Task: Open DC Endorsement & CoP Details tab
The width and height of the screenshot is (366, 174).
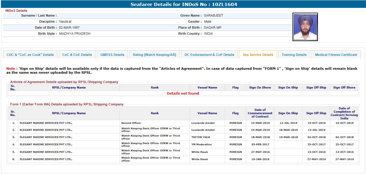Action: tap(209, 55)
